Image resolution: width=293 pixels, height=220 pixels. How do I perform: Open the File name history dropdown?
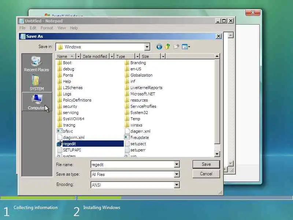coord(177,164)
